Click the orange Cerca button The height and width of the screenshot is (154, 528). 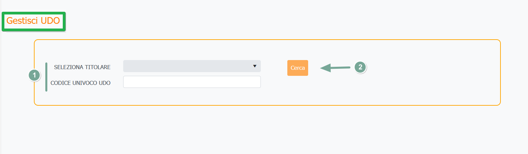click(x=297, y=68)
